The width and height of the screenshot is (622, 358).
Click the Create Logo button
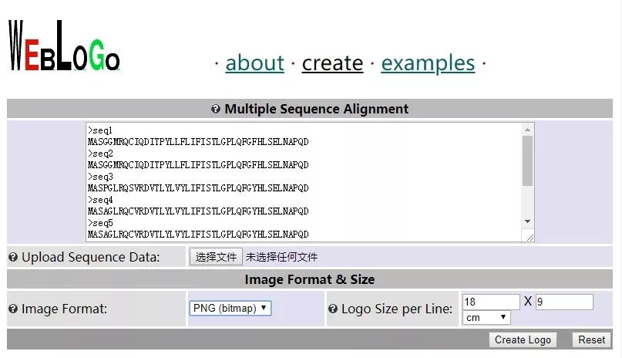point(523,339)
